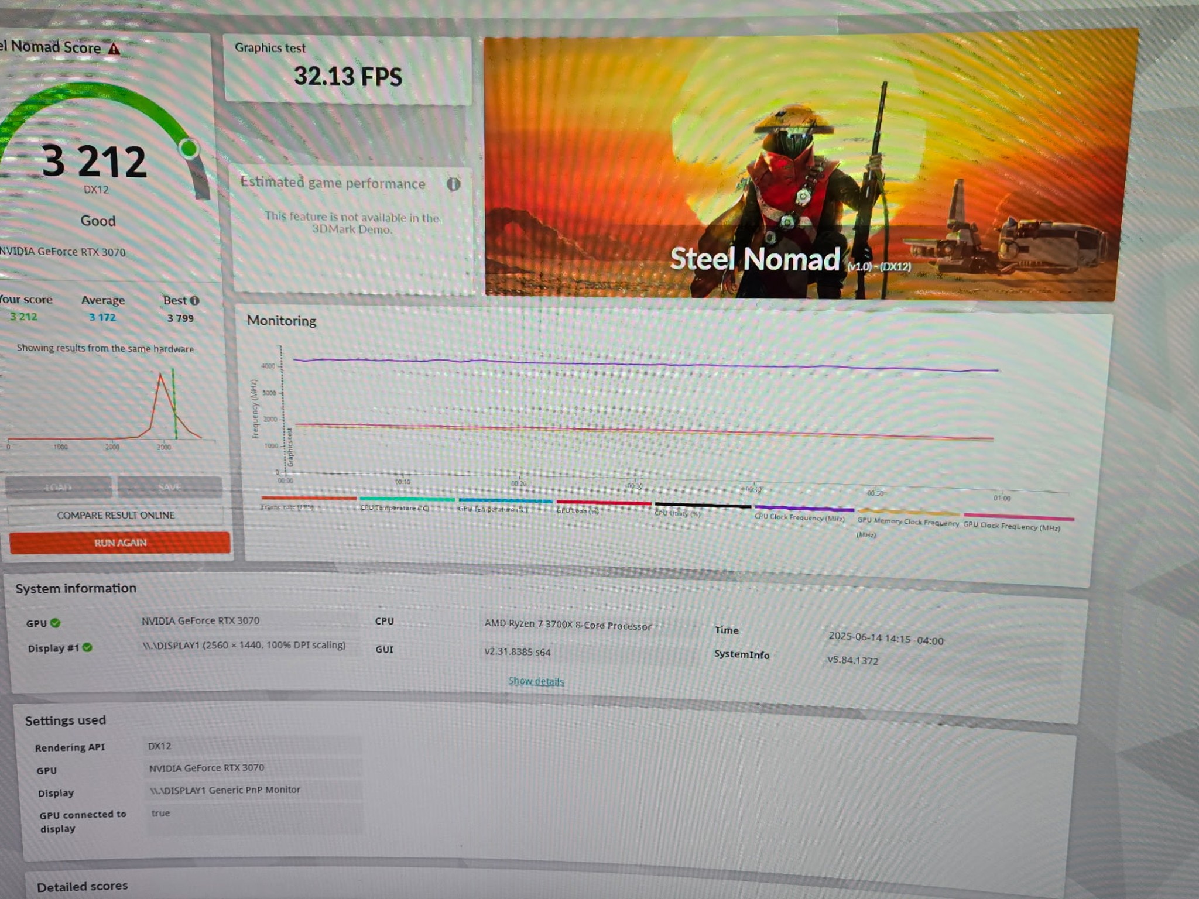Open COMPARE RESULT ONLINE
This screenshot has height=899, width=1199.
(x=115, y=515)
